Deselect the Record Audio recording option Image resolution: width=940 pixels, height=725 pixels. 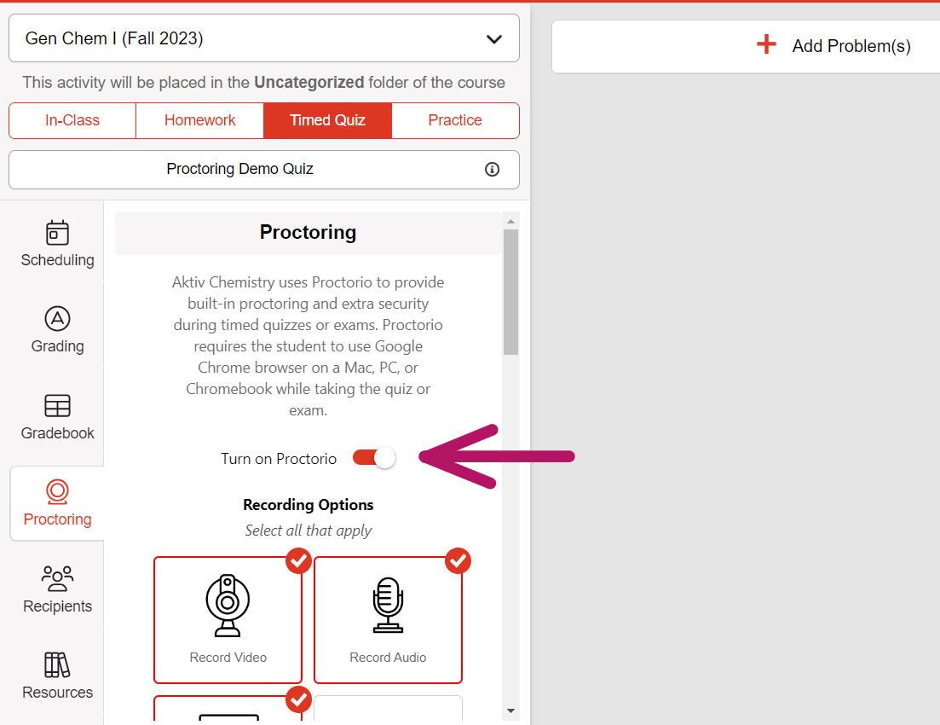click(388, 619)
